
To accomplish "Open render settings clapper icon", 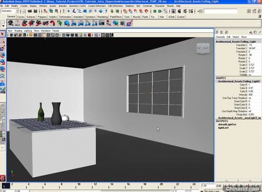I will pyautogui.click(x=191, y=11).
